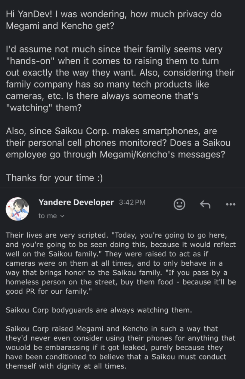Click the "Hi YanDev!" greeting line

coord(114,14)
